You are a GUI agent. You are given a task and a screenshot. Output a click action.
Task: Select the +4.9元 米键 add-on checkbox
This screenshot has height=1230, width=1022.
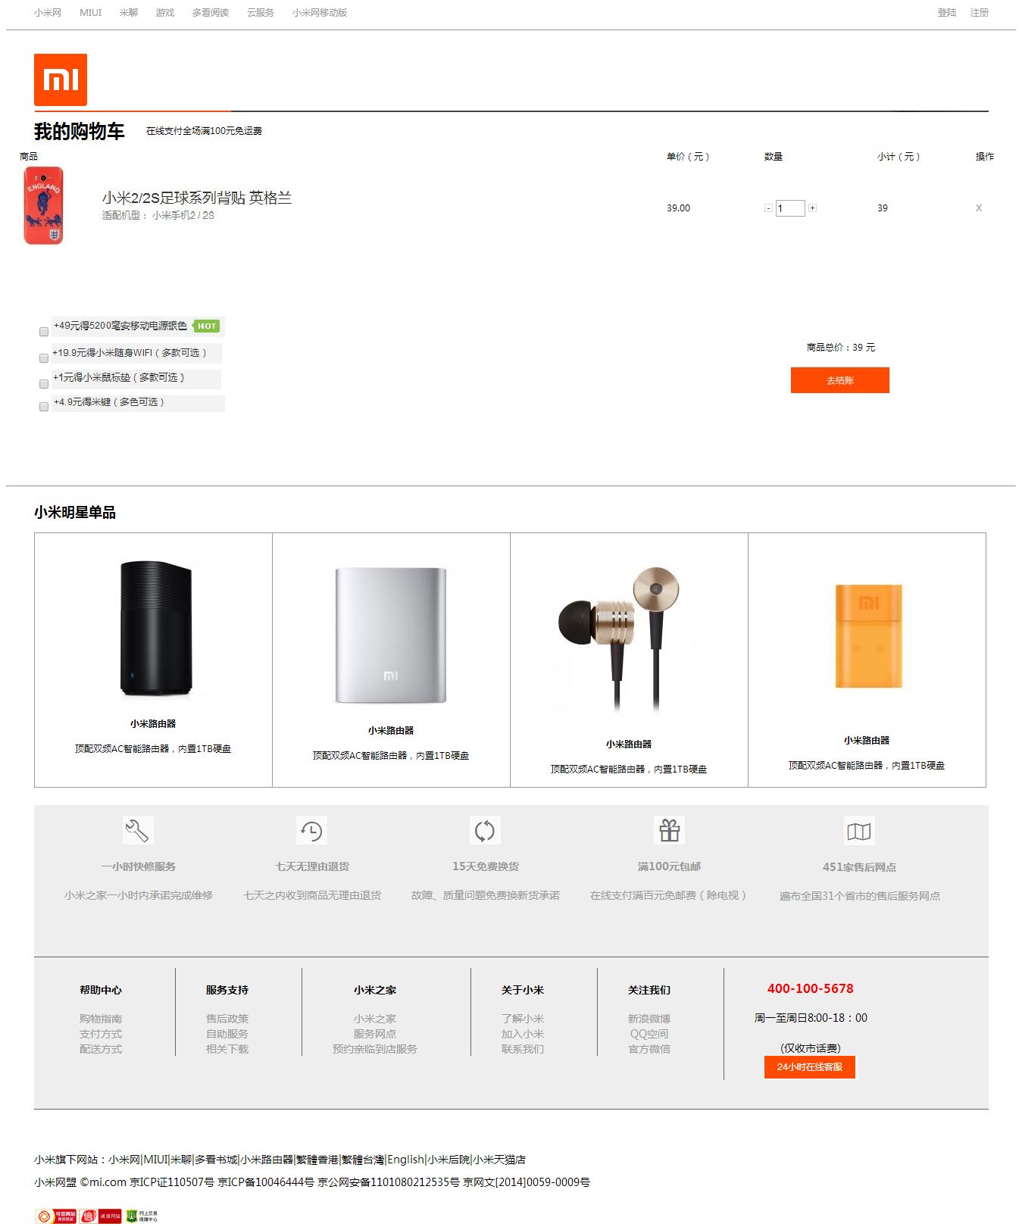pyautogui.click(x=44, y=407)
